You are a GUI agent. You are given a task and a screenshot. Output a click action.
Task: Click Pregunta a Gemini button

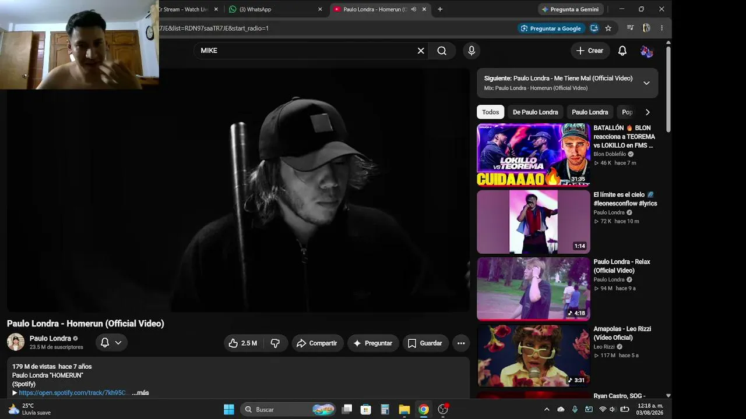[x=571, y=9]
